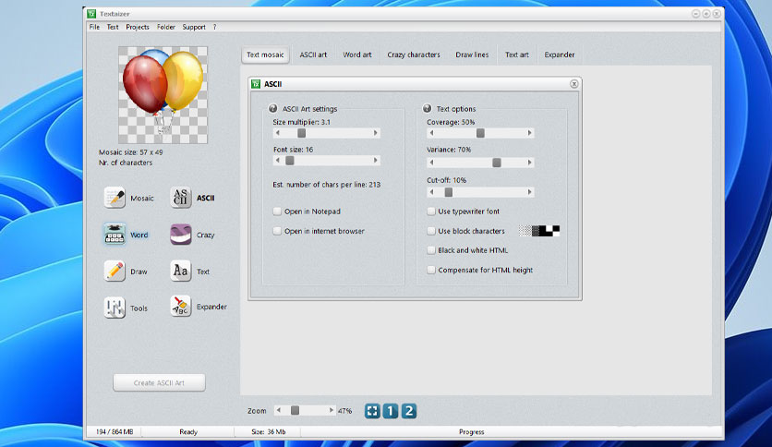Viewport: 772px width, 447px height.
Task: Click the Coverage slider handle
Action: 480,133
